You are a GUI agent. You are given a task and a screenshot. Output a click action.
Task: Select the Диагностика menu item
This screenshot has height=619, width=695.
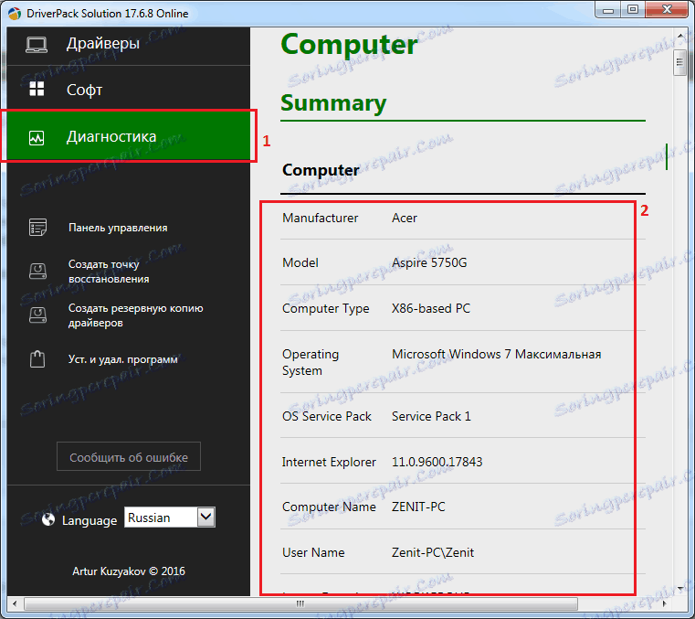pyautogui.click(x=129, y=136)
